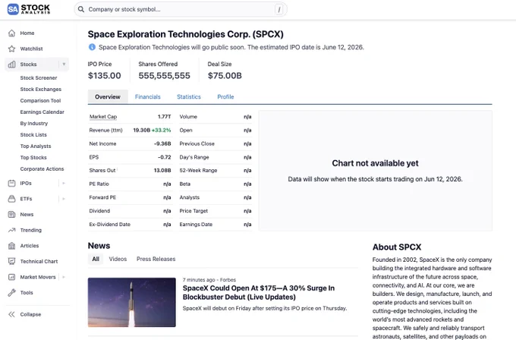Open the Articles sidebar item
The width and height of the screenshot is (516, 340).
coord(30,246)
